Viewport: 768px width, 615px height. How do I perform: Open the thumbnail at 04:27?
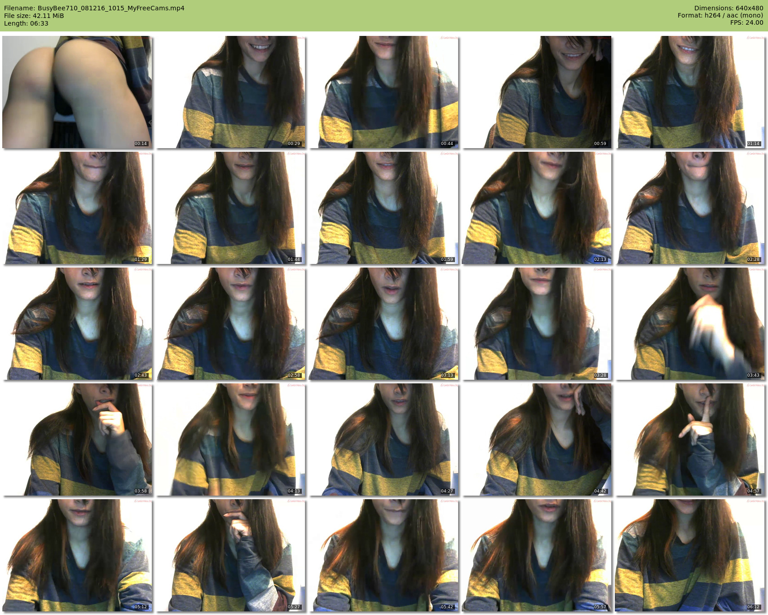(384, 439)
